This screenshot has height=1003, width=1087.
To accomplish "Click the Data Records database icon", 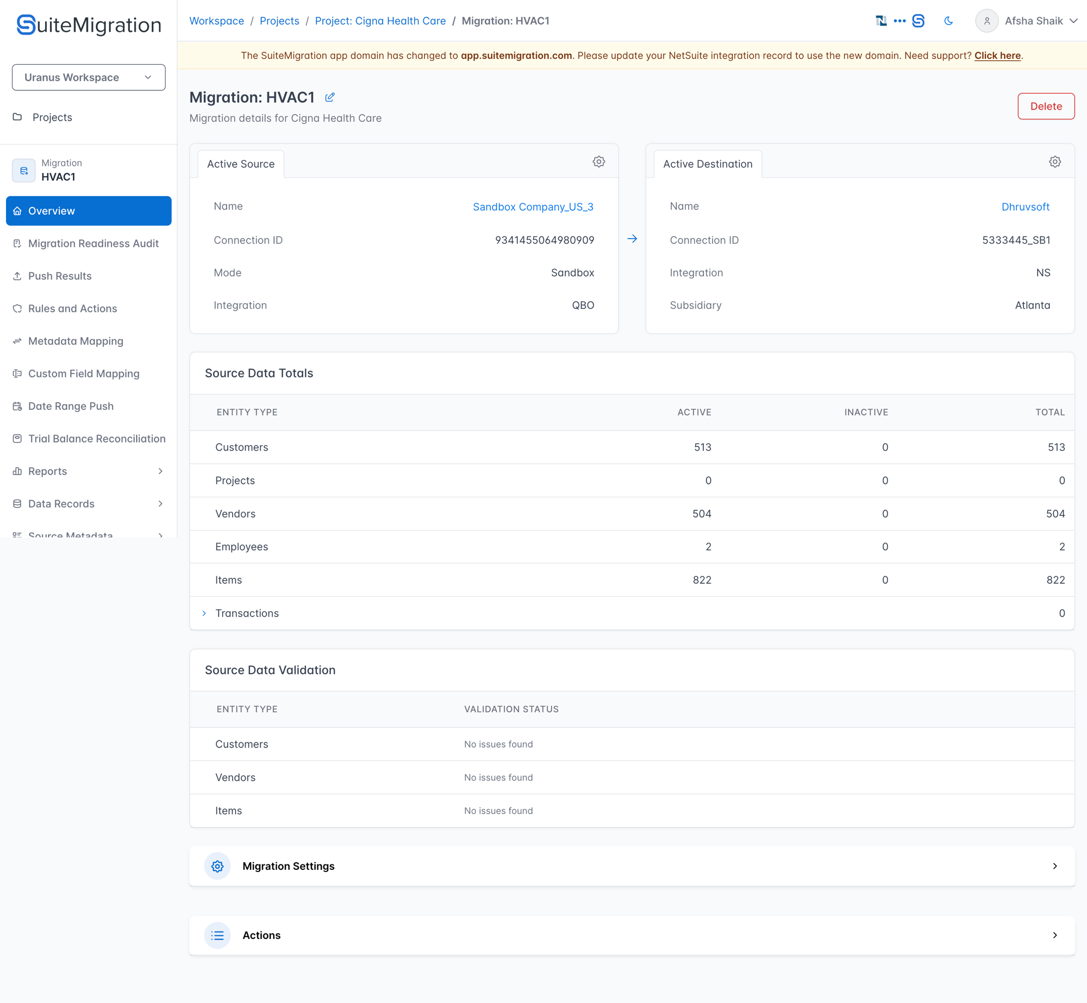I will tap(17, 504).
